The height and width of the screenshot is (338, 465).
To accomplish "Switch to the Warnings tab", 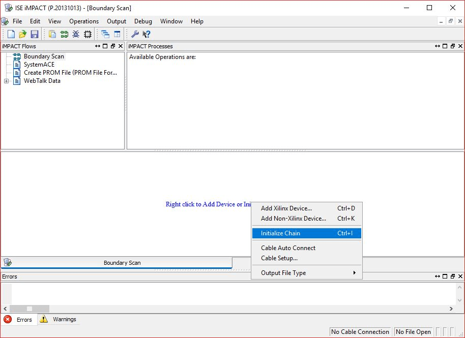I will tap(59, 319).
